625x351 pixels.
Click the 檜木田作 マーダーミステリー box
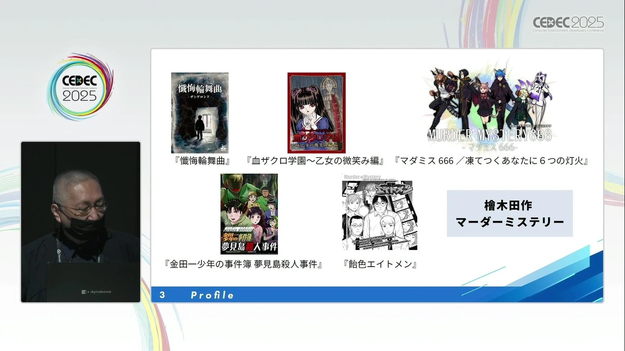coord(509,214)
